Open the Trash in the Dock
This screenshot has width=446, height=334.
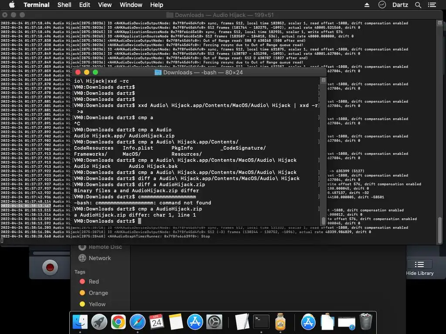pyautogui.click(x=366, y=321)
